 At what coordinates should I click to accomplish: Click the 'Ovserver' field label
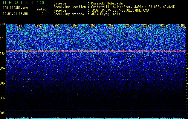[61, 3]
